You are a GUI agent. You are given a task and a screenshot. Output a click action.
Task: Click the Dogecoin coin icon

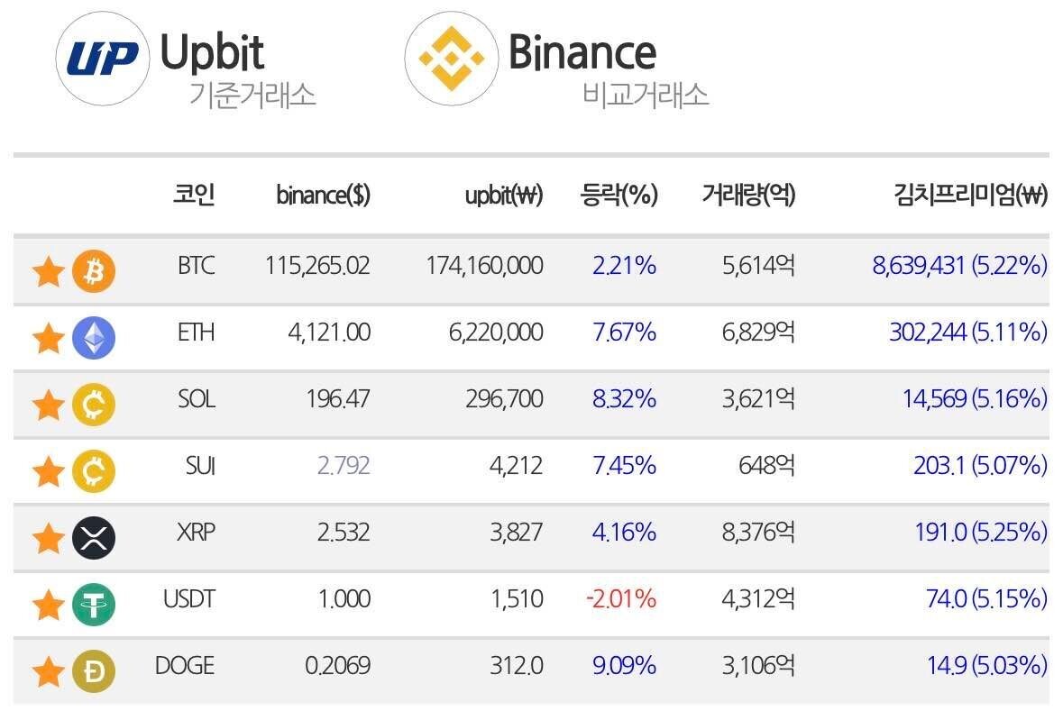point(94,670)
